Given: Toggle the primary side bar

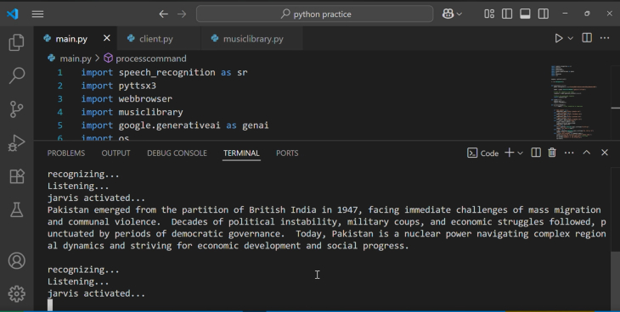Looking at the screenshot, I should coord(507,14).
